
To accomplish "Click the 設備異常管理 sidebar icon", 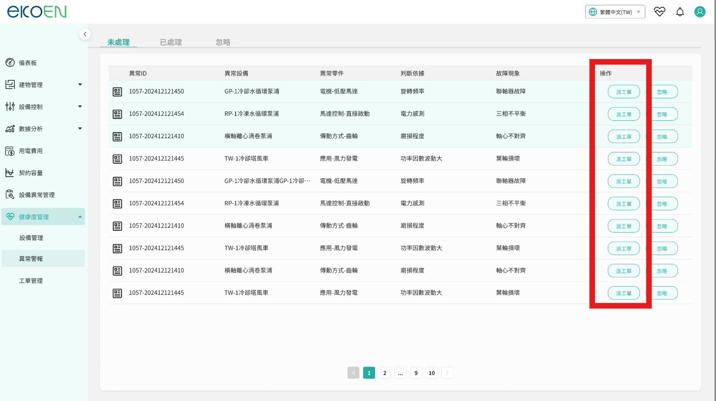I will coord(10,195).
